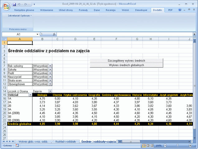Select row 23 header
Screen dimensions: 198x149
click(5, 124)
